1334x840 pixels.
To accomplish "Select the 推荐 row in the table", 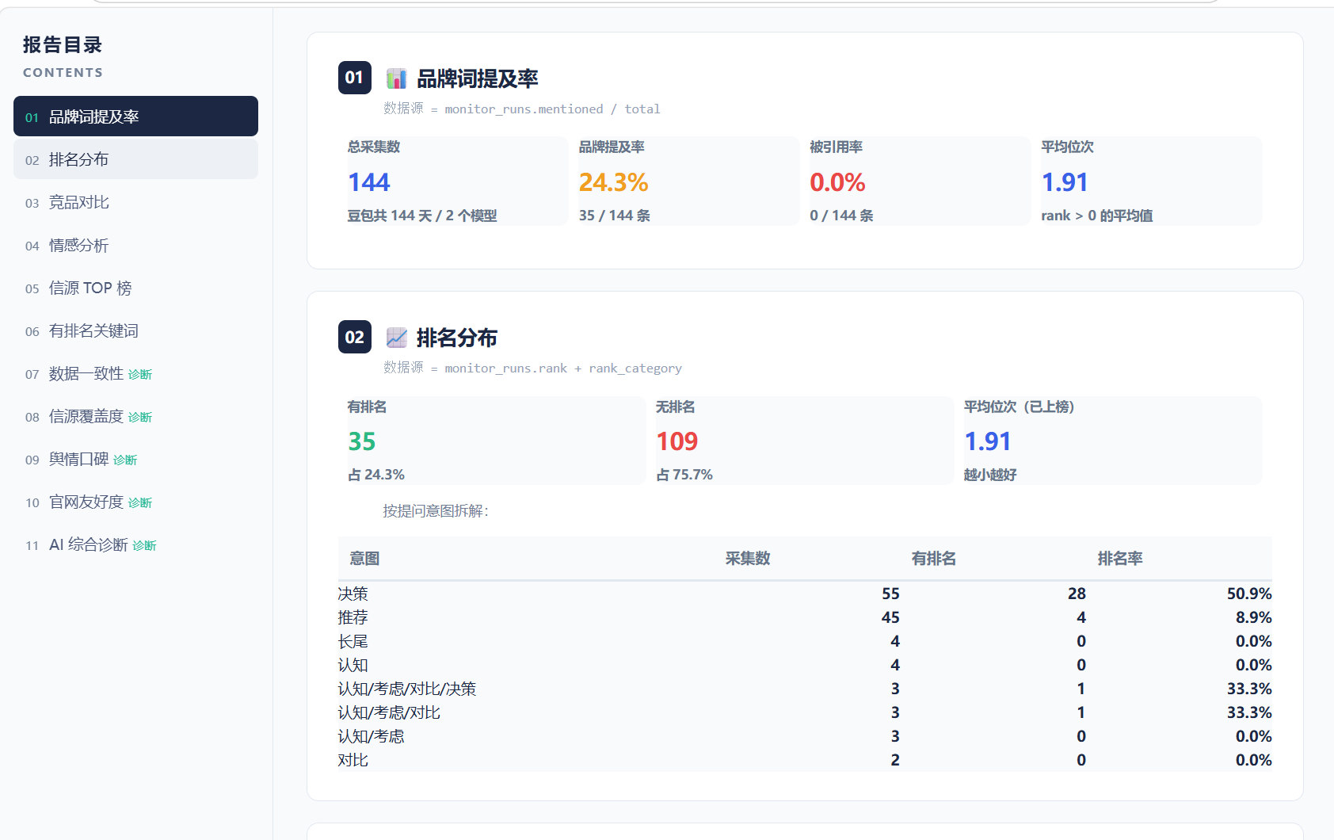I will tap(805, 617).
